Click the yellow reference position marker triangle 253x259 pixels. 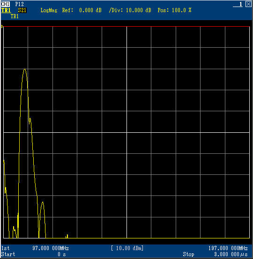pos(2,27)
